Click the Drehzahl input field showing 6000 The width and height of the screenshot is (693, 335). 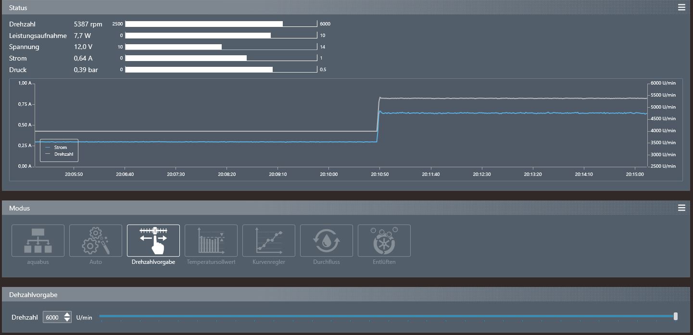coord(53,317)
